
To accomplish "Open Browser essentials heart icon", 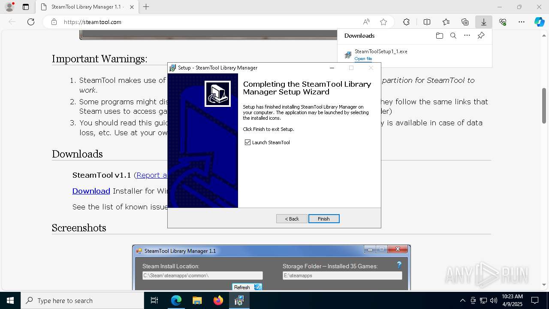I will (503, 22).
